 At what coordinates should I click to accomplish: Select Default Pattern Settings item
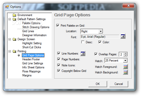click(x=32, y=19)
